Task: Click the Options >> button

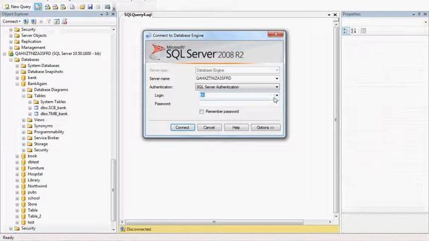Action: point(265,128)
